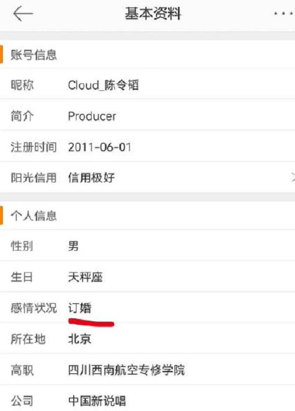Tap the 所在地 北京 row
The image size is (295, 411).
tap(147, 339)
